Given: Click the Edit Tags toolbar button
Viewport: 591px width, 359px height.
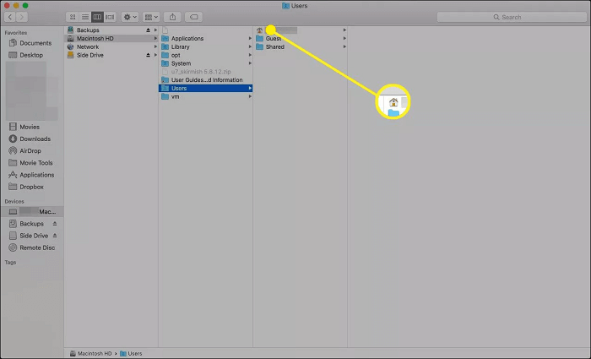Looking at the screenshot, I should [x=193, y=17].
